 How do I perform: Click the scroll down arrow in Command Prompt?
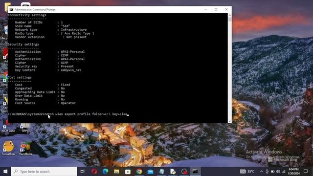(x=230, y=121)
